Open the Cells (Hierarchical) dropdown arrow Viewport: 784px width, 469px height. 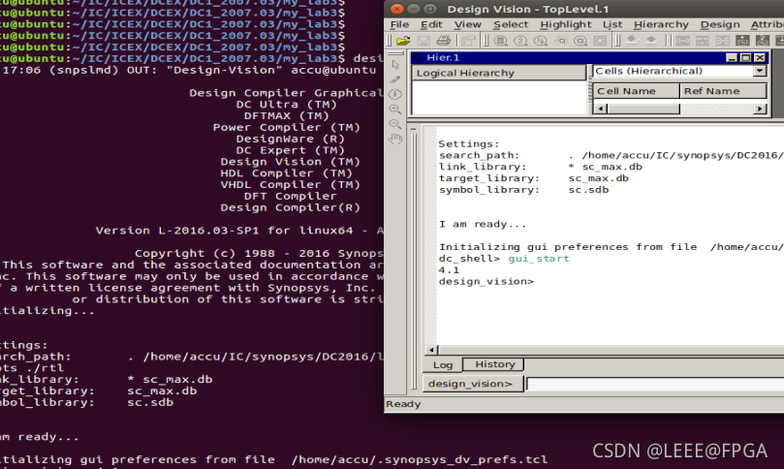760,71
